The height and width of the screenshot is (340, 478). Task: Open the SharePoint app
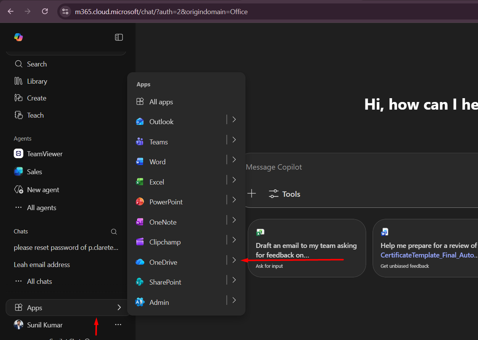pos(165,282)
